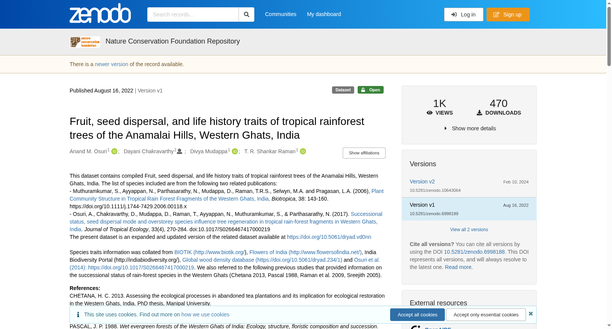Open Anand M. Osuri's ORCID icon

coord(114,152)
